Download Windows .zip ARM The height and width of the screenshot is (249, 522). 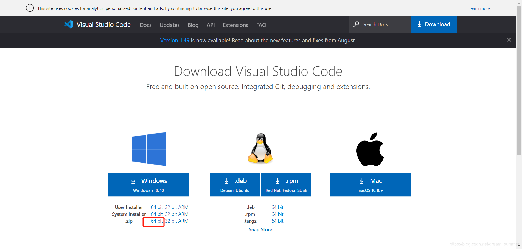point(183,221)
